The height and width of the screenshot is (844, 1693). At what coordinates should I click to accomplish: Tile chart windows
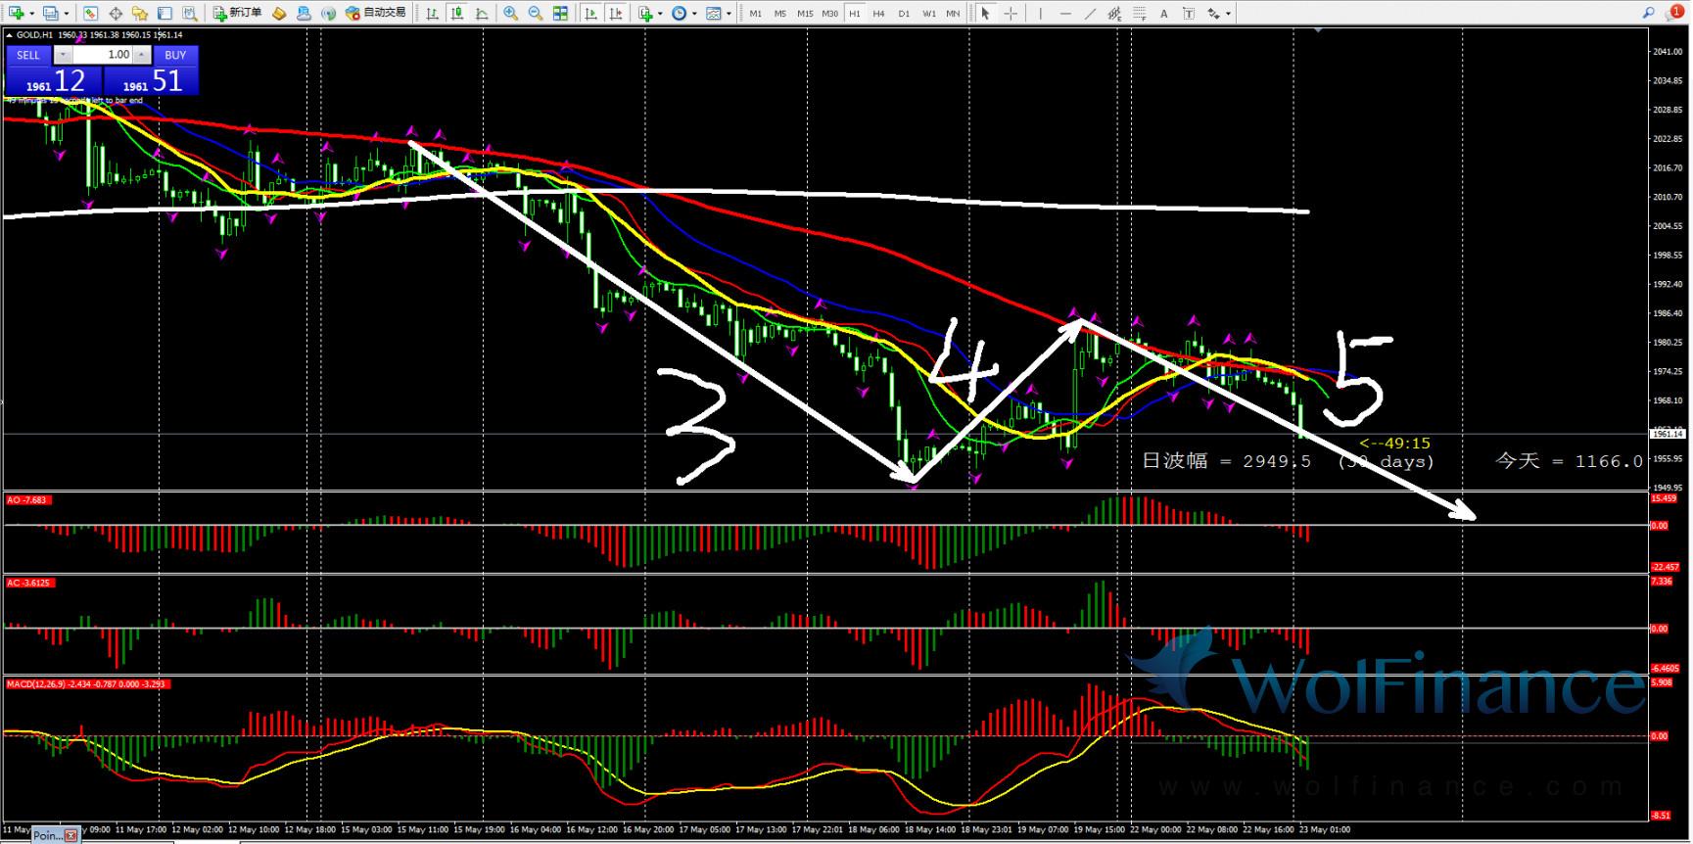[x=560, y=13]
